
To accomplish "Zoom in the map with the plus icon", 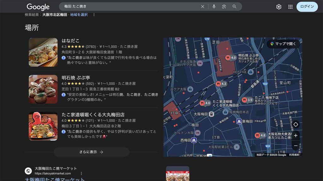I will 296,135.
